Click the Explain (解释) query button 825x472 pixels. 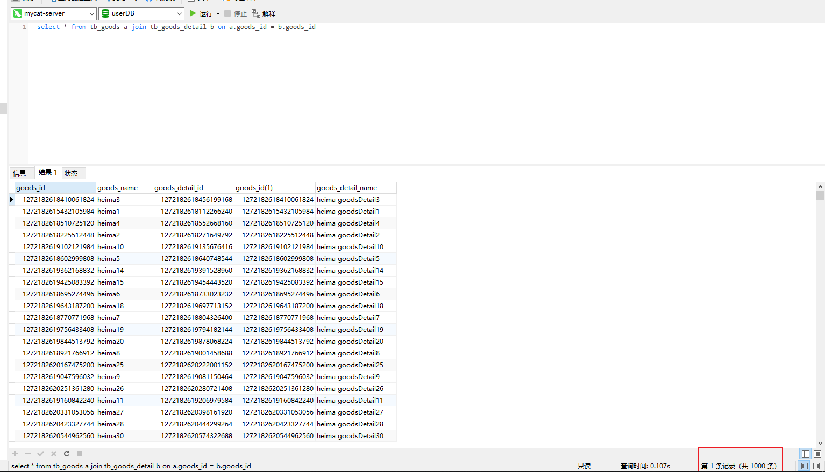click(264, 13)
